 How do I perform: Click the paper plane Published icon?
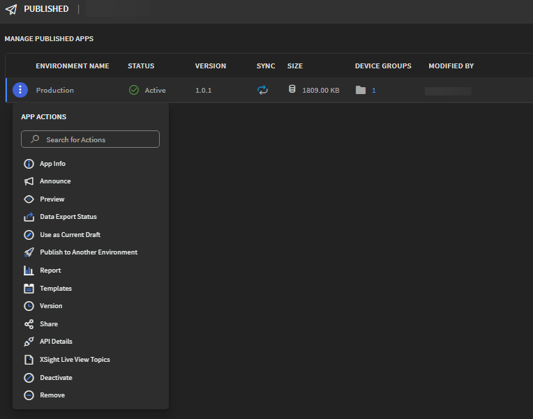[x=11, y=9]
